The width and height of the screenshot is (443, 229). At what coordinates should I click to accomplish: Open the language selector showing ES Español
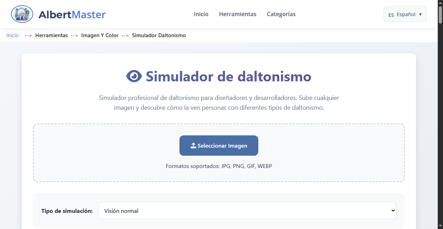[x=405, y=14]
